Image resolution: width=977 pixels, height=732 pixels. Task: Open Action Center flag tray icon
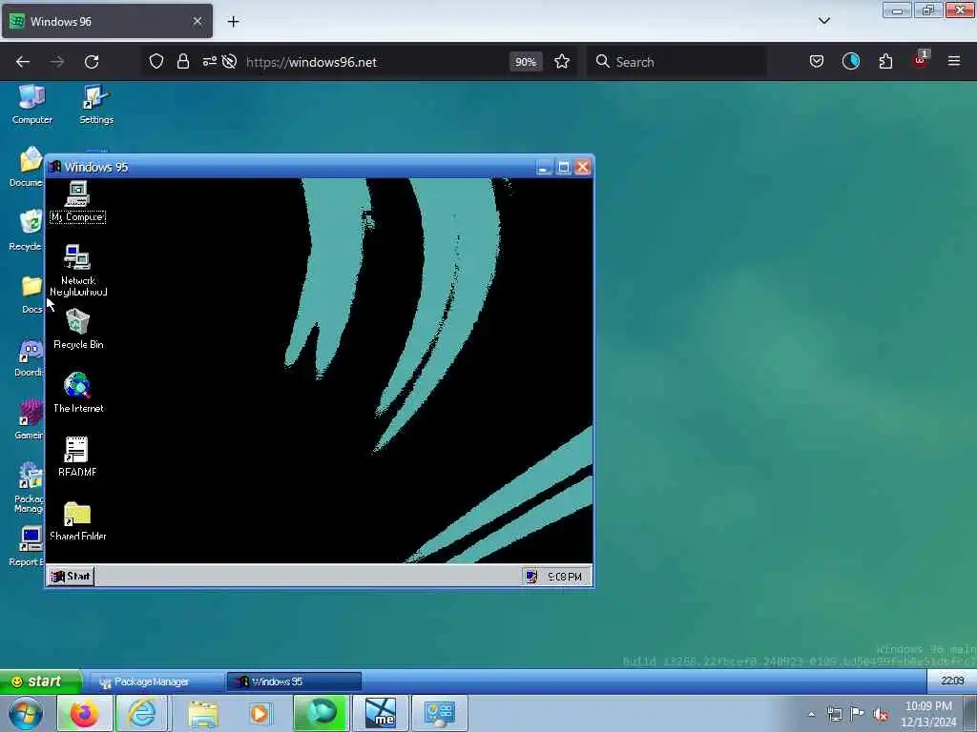coord(858,714)
